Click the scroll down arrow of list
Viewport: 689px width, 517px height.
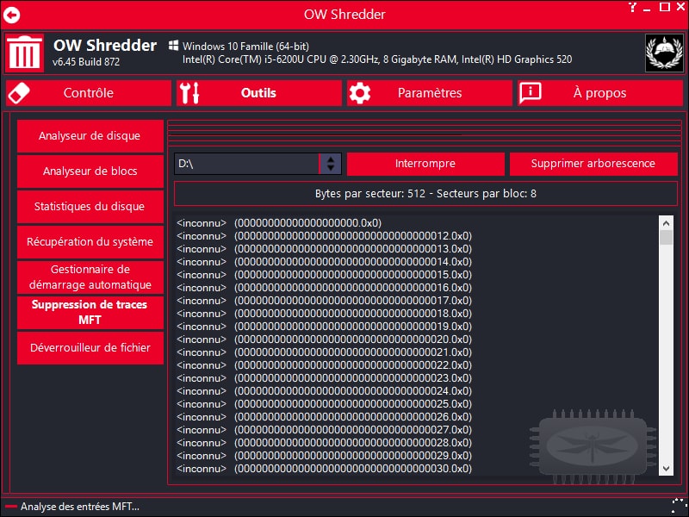click(x=666, y=469)
